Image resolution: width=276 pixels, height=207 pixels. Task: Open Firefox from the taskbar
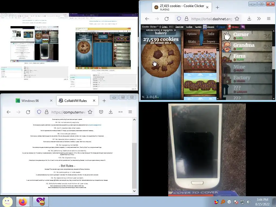coord(23,202)
